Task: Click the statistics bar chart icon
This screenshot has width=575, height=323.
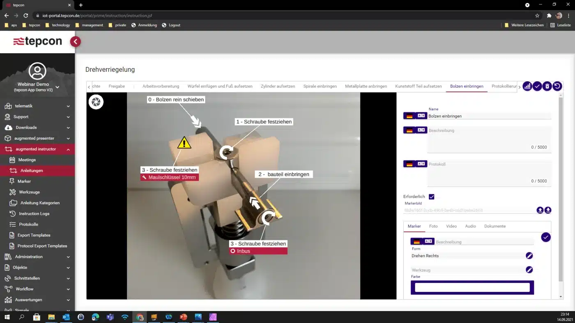Action: click(x=527, y=86)
